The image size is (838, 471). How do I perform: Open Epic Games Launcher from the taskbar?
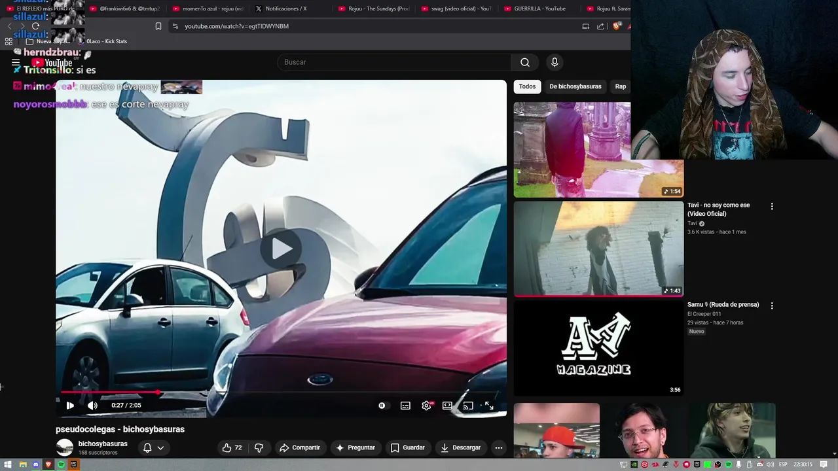point(74,464)
